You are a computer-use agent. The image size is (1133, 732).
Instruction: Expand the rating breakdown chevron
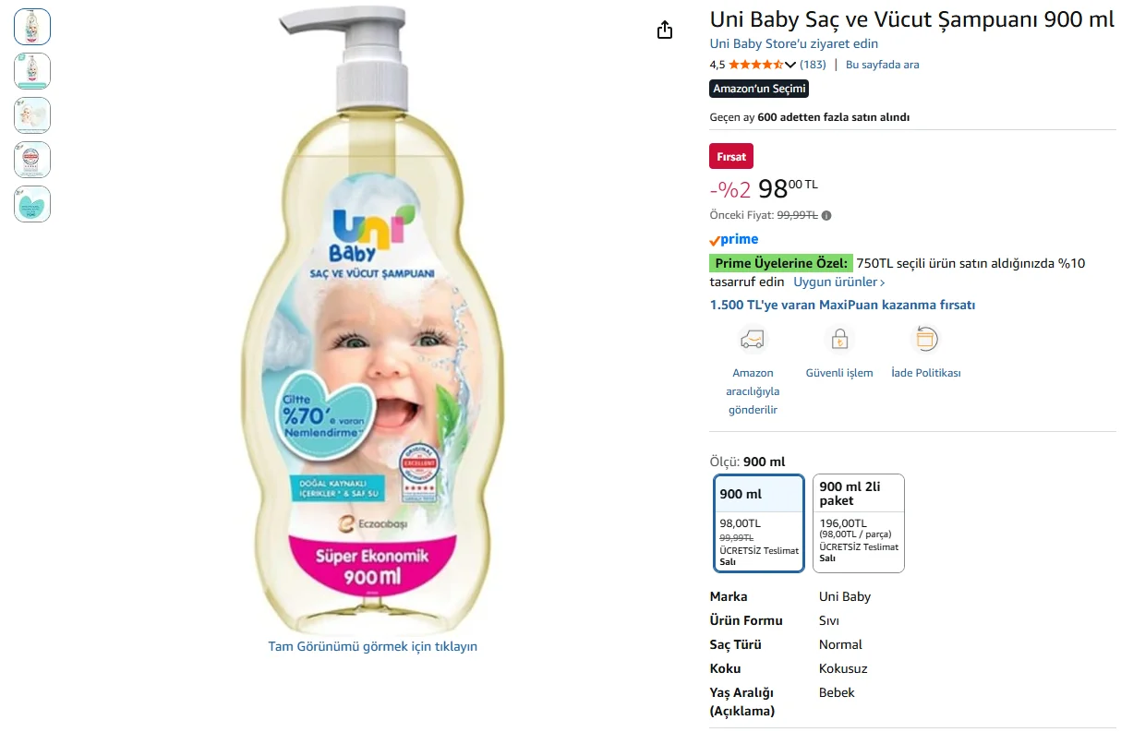(789, 65)
